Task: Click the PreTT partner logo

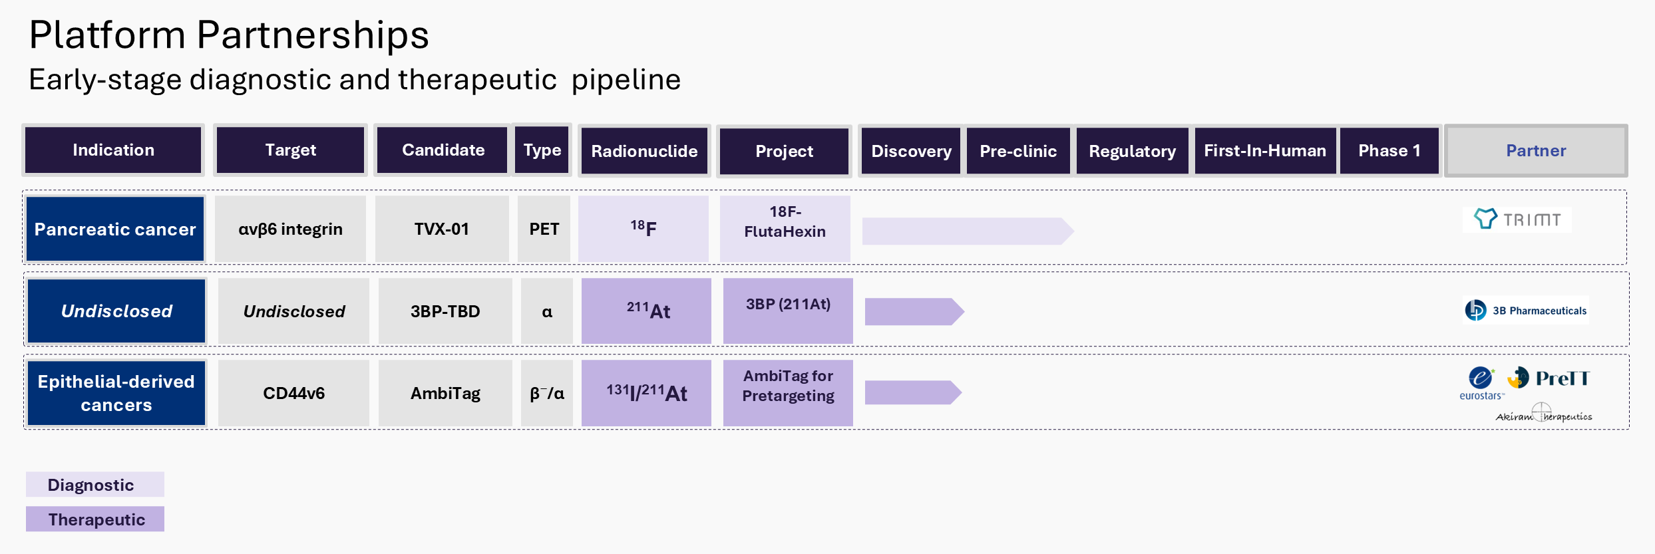Action: tap(1549, 378)
